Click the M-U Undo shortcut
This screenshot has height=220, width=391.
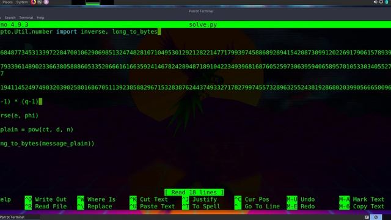coord(301,199)
